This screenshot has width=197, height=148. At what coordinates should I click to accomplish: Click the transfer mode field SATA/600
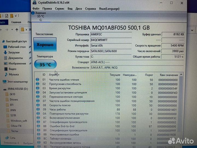(111, 51)
